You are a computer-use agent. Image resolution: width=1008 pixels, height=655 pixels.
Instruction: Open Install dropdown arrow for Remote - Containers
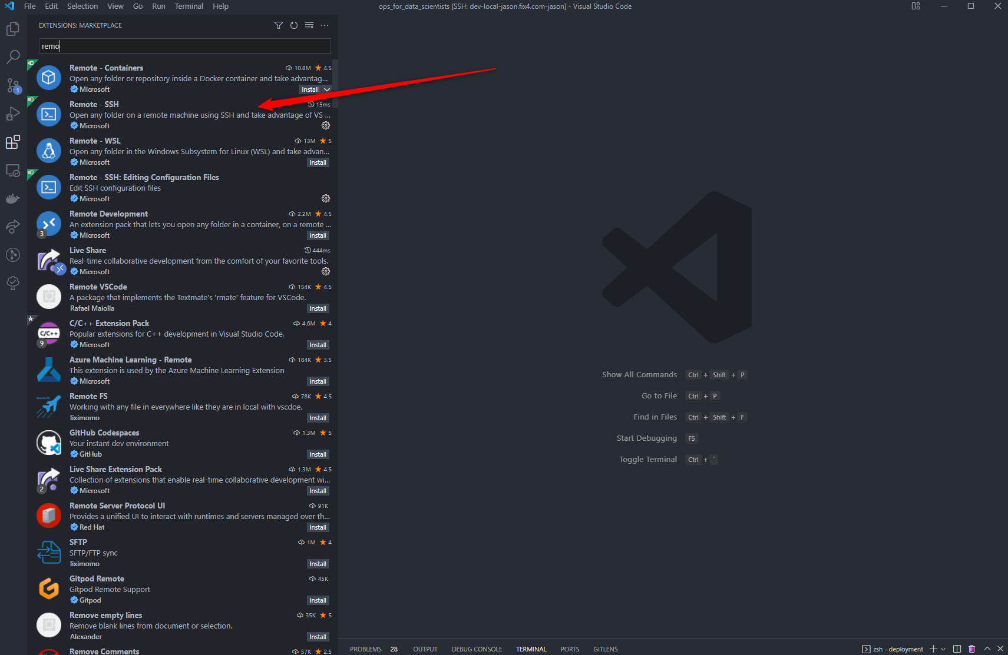(x=327, y=89)
